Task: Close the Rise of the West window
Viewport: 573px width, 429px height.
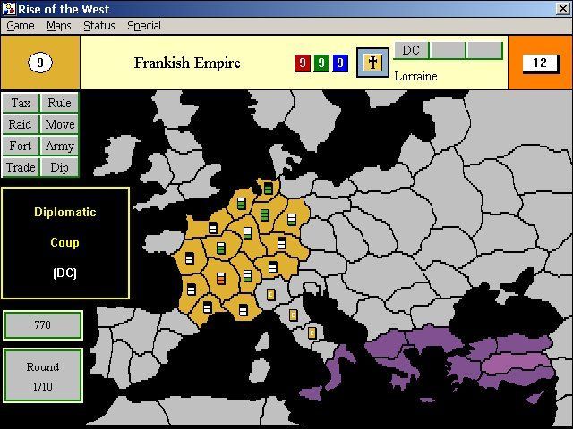Action: [563, 9]
